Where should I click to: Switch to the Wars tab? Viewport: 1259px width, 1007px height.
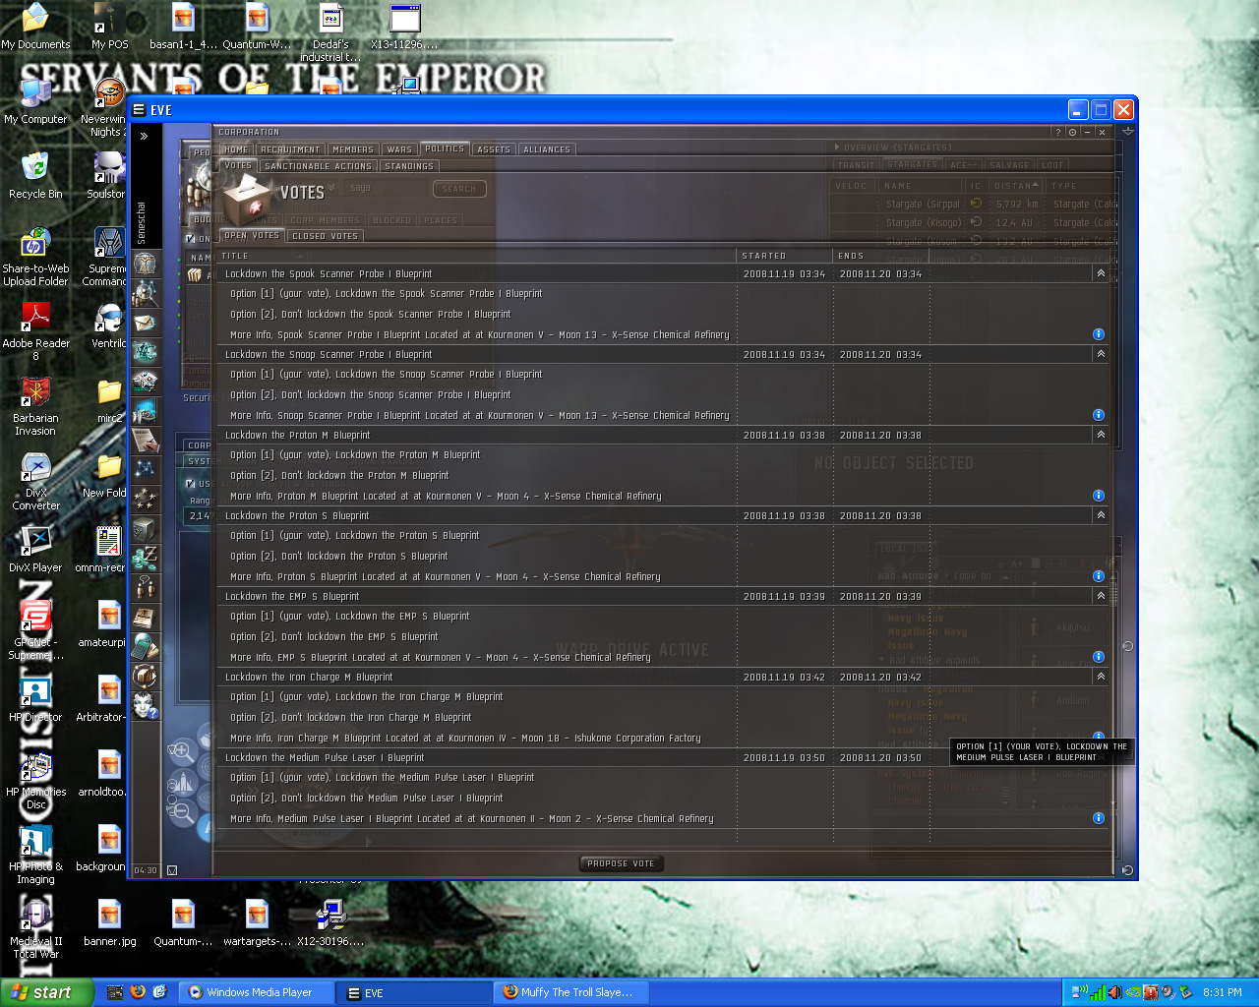(x=399, y=149)
